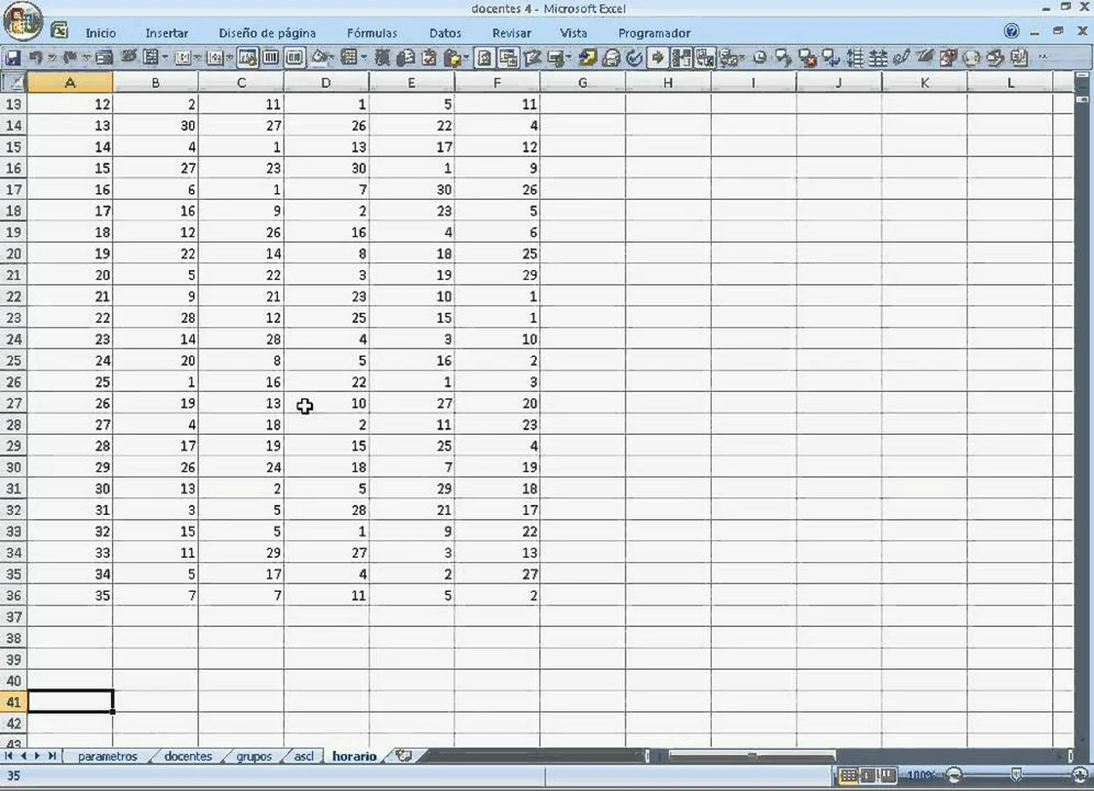Viewport: 1094px width, 791px height.
Task: Open the Inicio ribbon tab
Action: pos(101,32)
